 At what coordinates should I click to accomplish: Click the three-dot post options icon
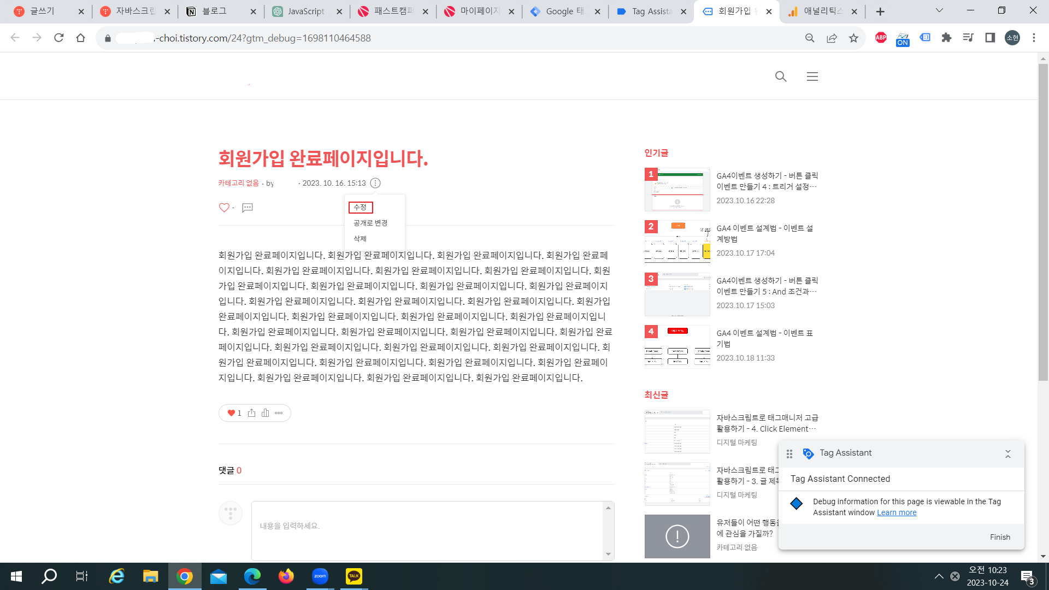point(375,183)
